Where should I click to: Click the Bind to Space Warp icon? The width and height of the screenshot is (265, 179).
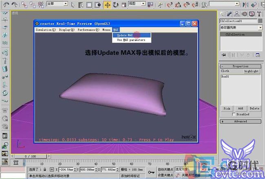pos(41,5)
